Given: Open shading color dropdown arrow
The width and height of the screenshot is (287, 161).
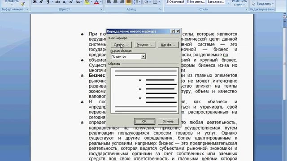Looking at the screenshot, I should (x=150, y=2).
